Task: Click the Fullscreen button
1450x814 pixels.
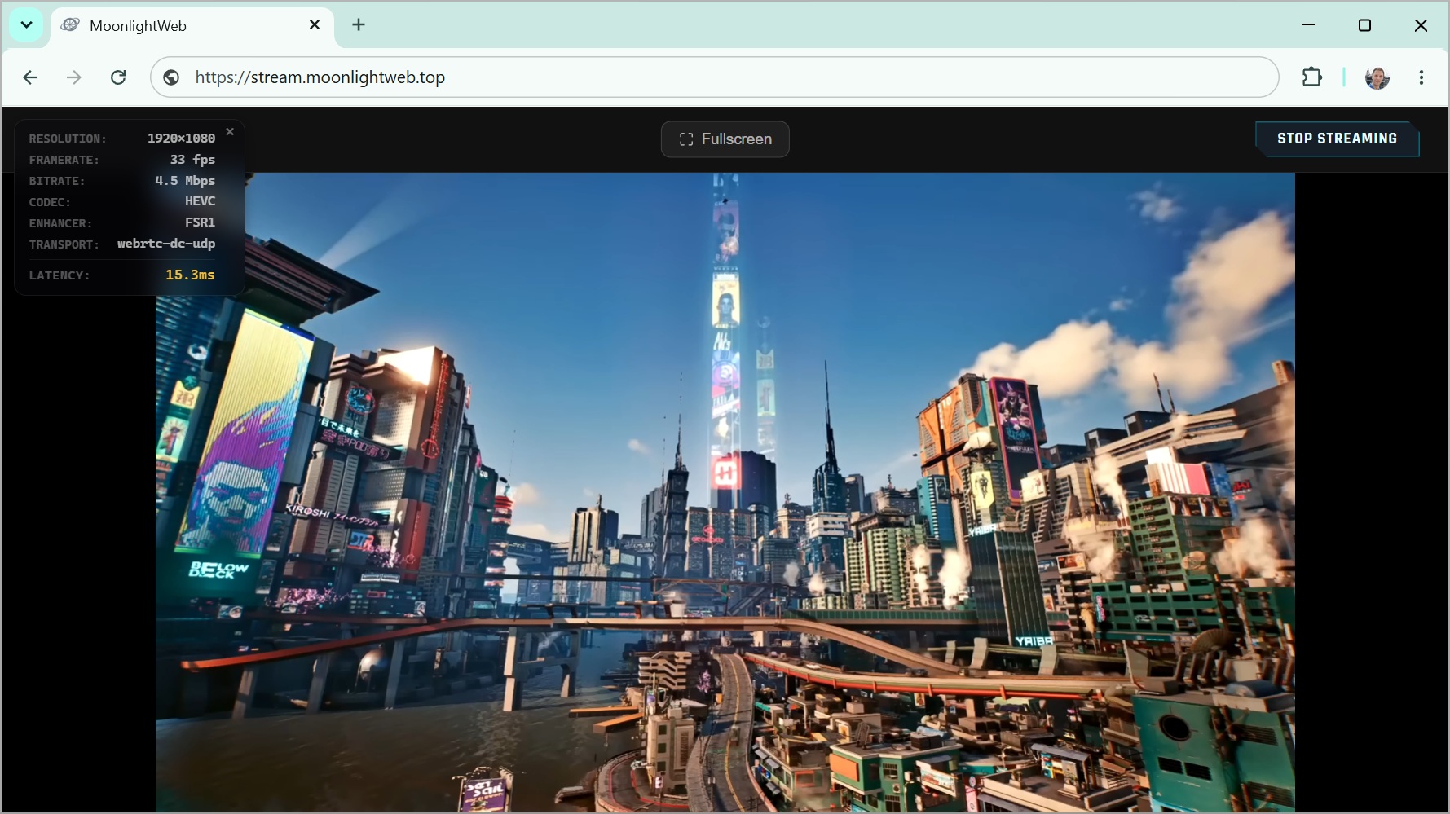Action: [x=725, y=139]
